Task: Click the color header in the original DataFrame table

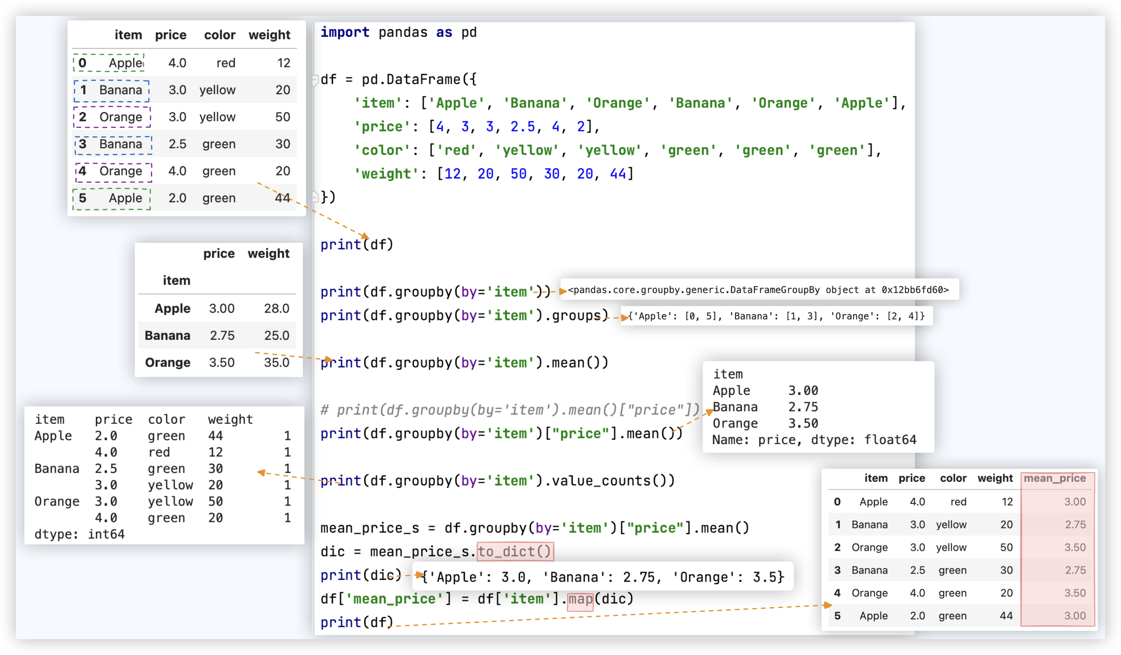Action: click(x=220, y=35)
